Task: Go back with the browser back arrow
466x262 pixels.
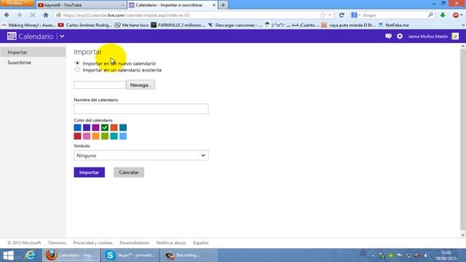Action: pos(7,15)
